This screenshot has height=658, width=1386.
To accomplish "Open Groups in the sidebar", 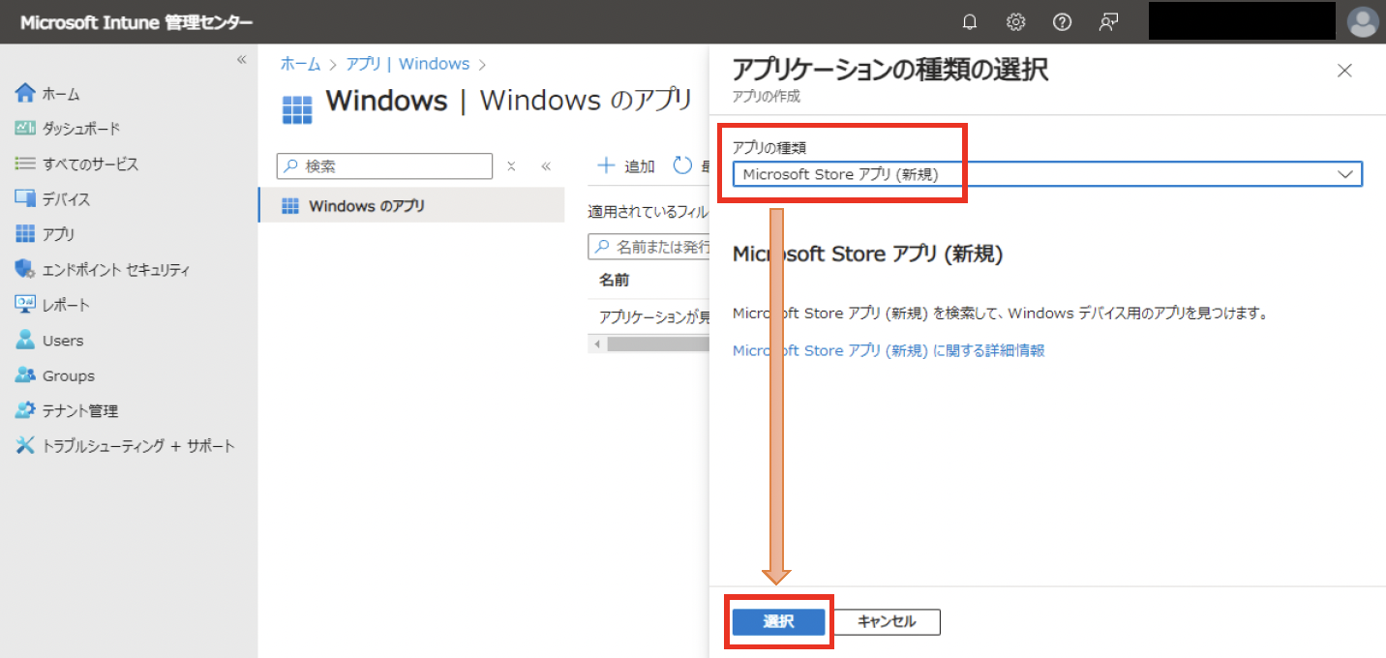I will (x=55, y=375).
